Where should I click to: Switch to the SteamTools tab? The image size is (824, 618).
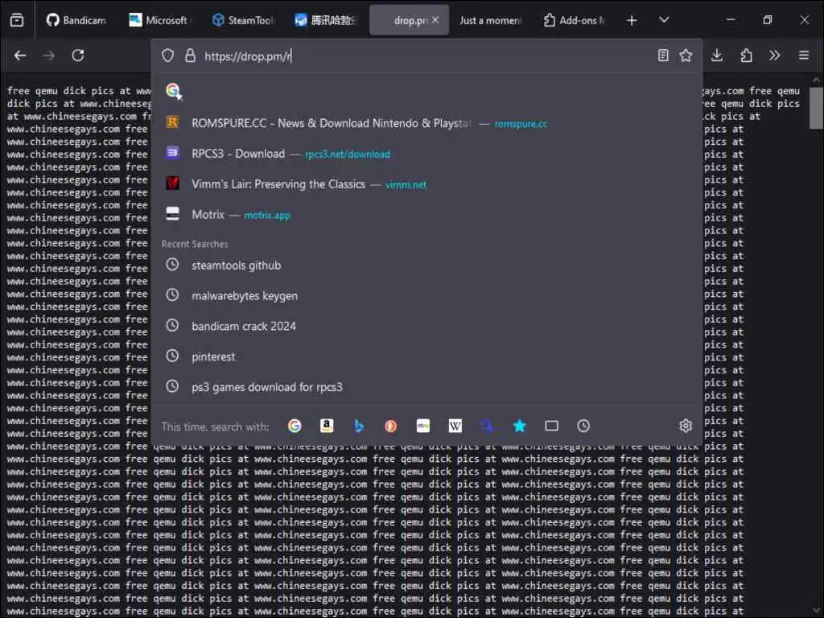pos(243,20)
